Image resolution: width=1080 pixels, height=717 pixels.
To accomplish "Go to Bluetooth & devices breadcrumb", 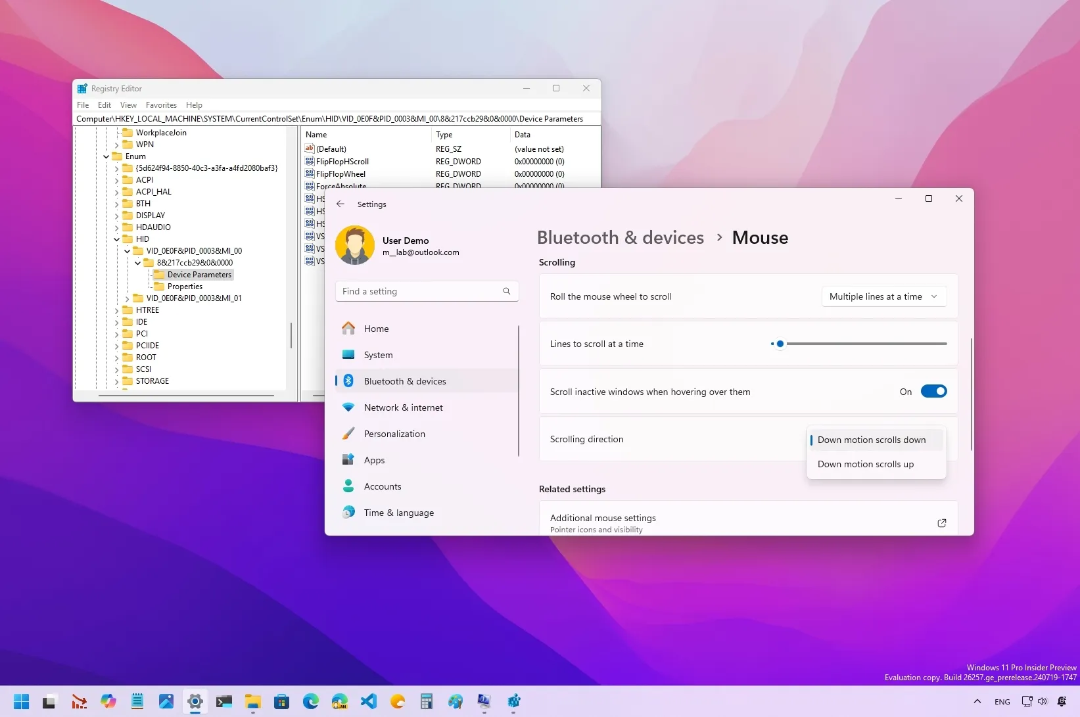I will tap(620, 237).
